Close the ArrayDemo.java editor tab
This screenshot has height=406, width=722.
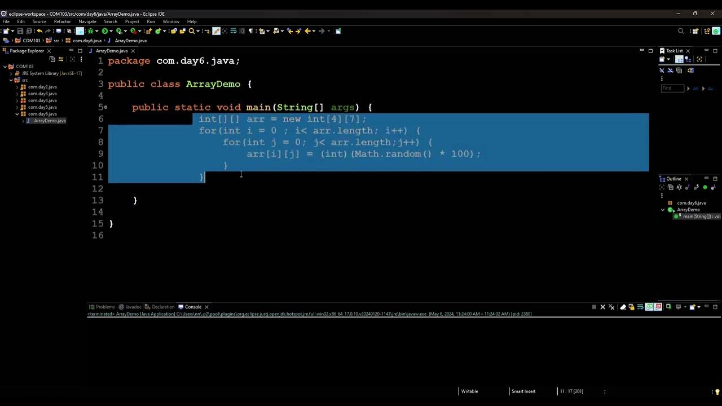[133, 51]
